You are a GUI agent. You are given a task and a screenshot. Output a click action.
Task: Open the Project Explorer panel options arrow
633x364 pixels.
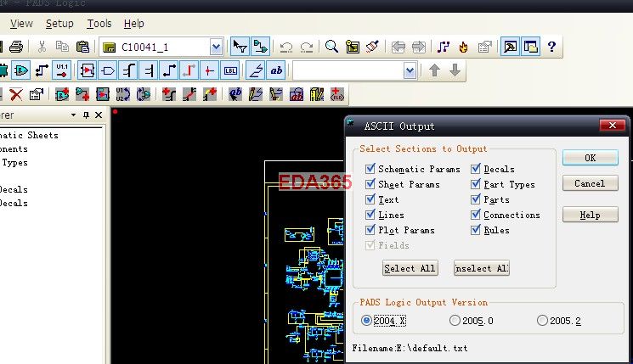73,115
